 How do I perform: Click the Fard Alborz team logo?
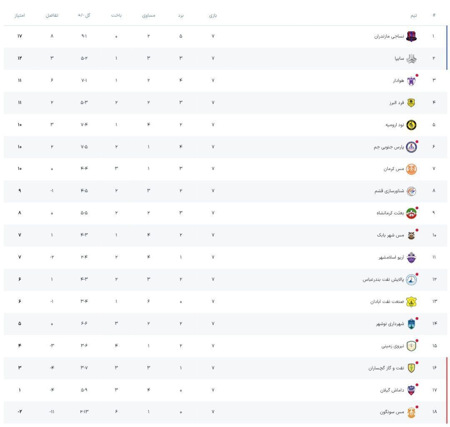pyautogui.click(x=411, y=103)
